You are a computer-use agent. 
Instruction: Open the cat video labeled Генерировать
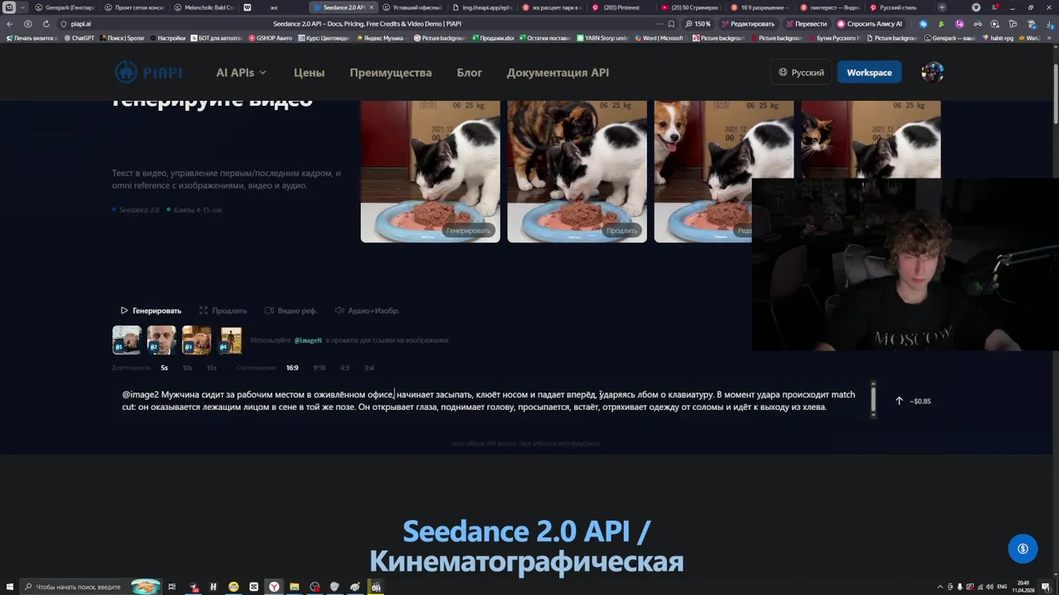[x=430, y=171]
